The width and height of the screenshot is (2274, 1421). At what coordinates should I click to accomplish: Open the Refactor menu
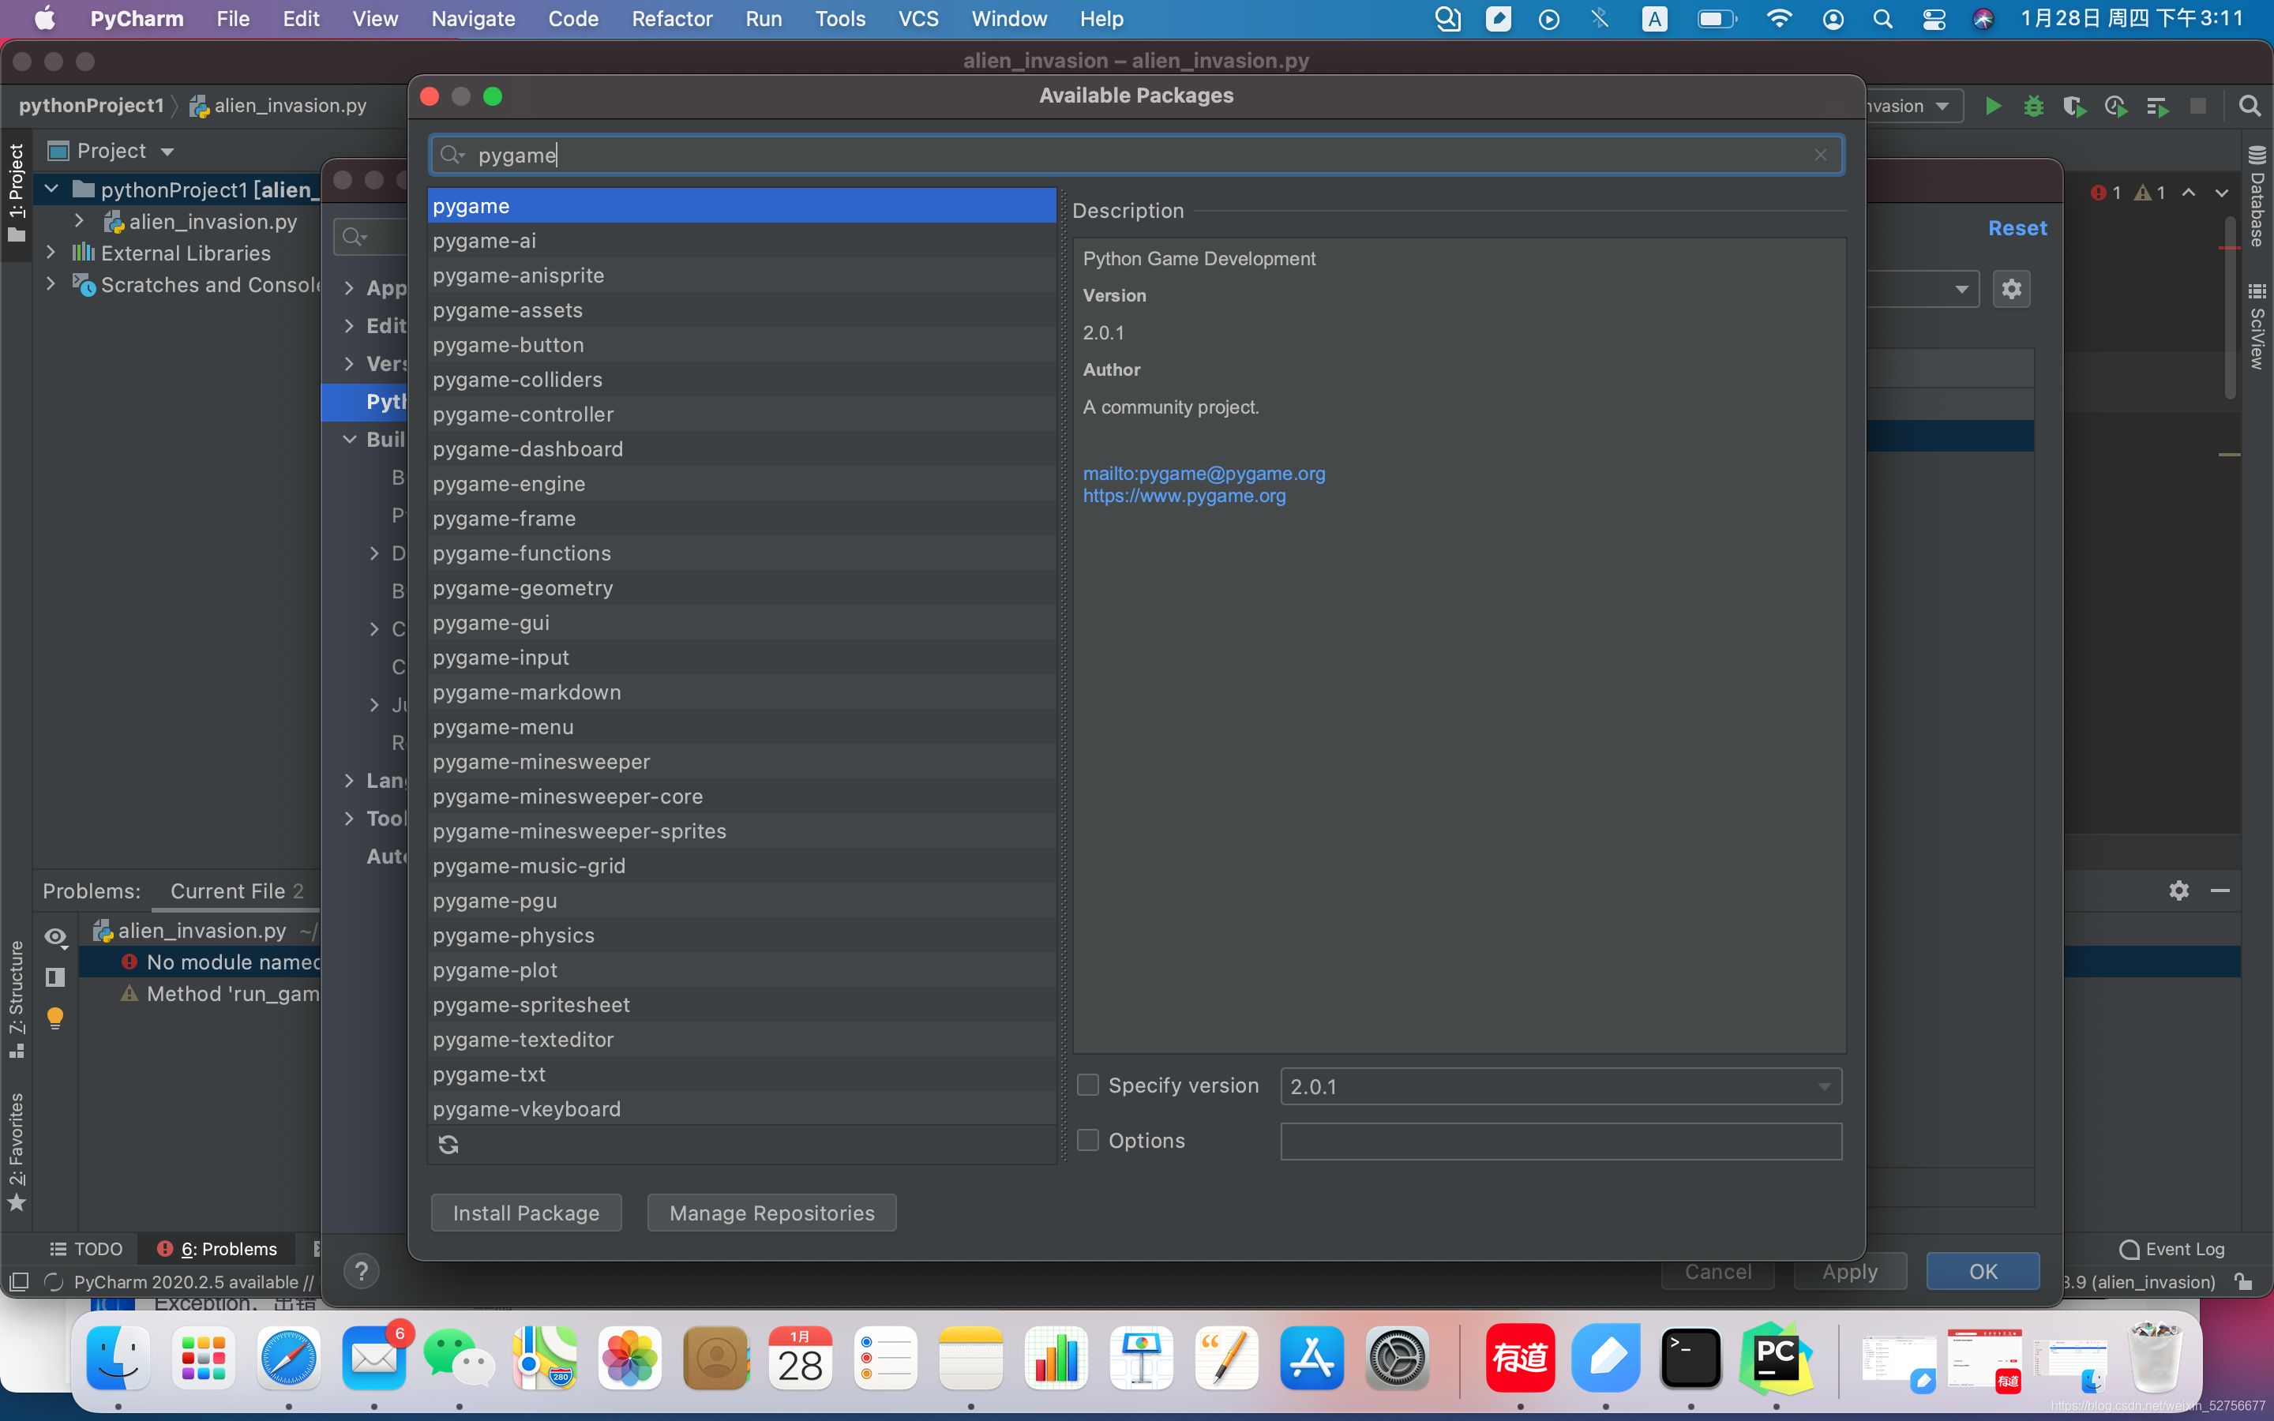point(671,19)
